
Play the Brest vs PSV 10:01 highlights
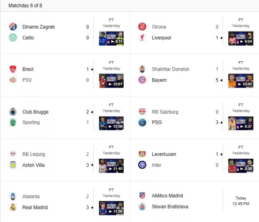click(111, 81)
